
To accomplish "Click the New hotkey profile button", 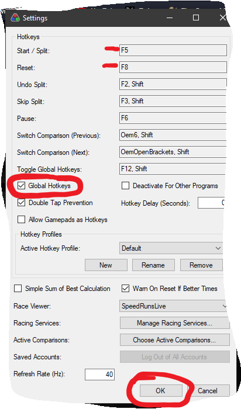I will click(x=106, y=265).
